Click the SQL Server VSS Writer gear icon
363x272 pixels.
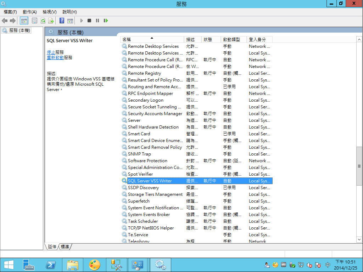[x=124, y=181]
